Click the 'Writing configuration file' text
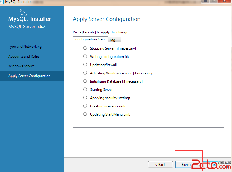Viewport: 232px width, 172px height. tap(110, 57)
